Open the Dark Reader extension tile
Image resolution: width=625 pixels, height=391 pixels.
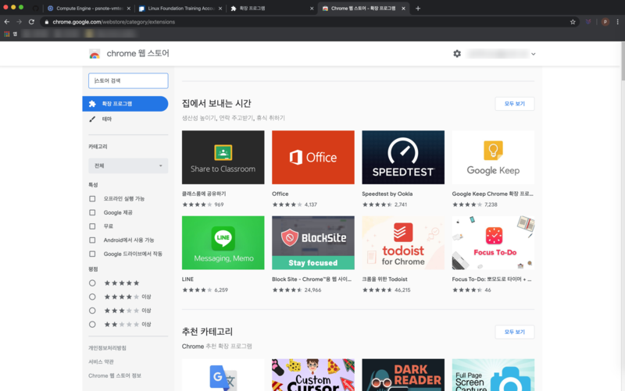pos(403,375)
